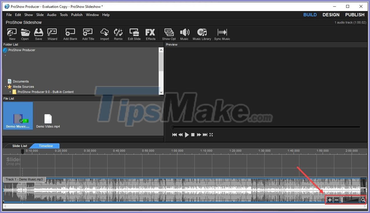Collapse the Media Sources tree item
This screenshot has width=370, height=213.
click(x=5, y=87)
